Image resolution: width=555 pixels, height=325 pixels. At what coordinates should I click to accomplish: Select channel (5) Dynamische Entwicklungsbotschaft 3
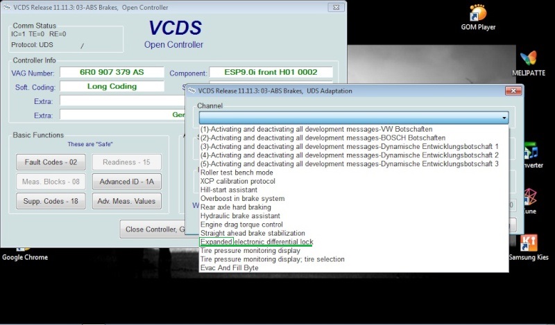[354, 164]
